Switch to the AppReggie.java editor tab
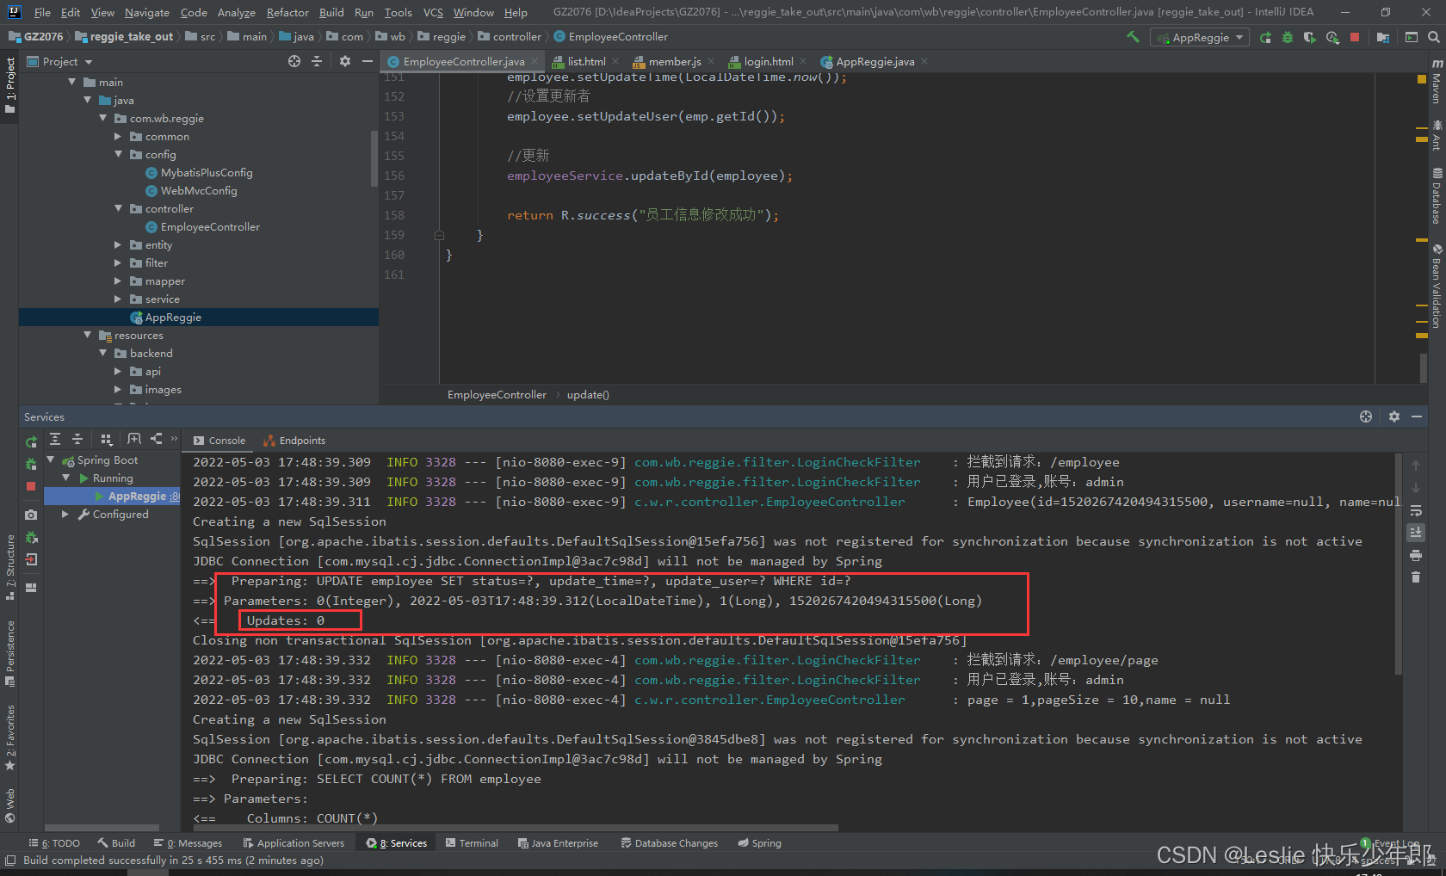1446x876 pixels. point(874,61)
